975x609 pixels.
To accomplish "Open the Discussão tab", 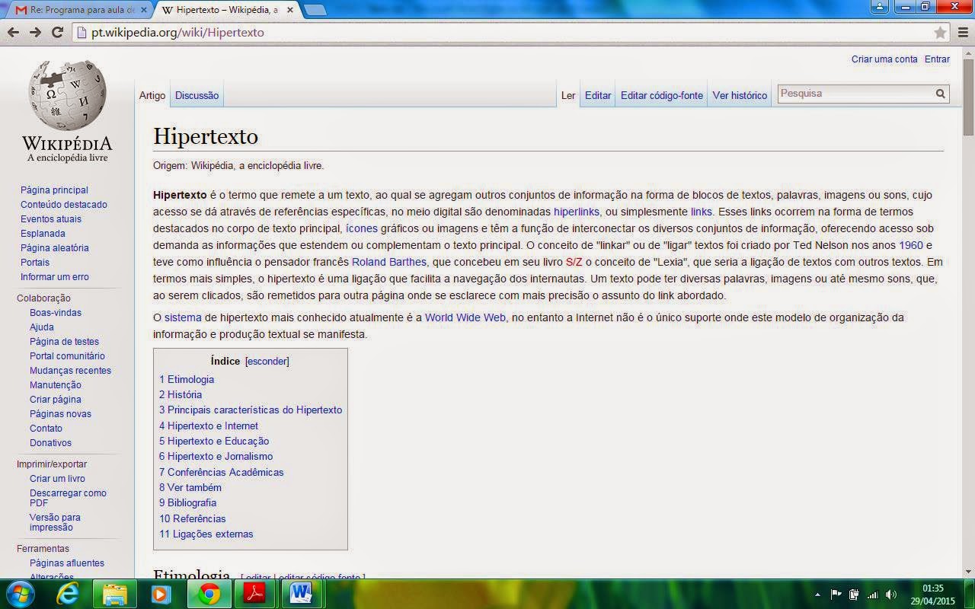I will click(x=197, y=96).
